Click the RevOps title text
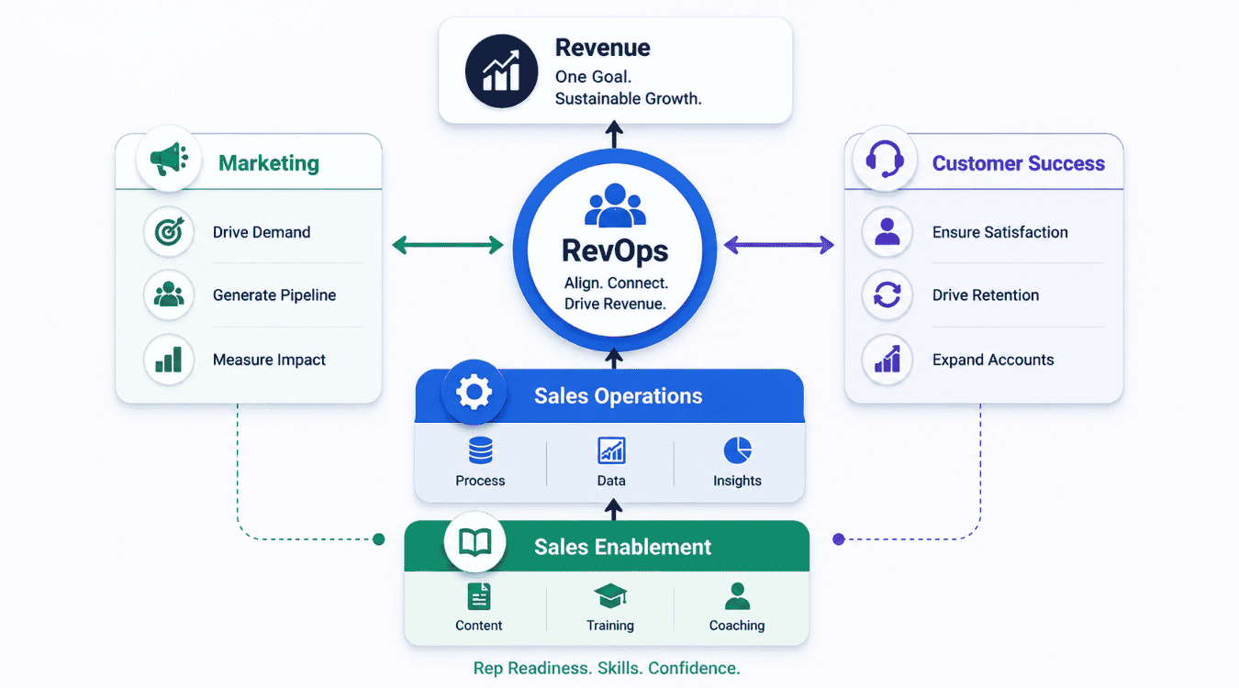Viewport: 1239px width, 688px height. point(615,251)
